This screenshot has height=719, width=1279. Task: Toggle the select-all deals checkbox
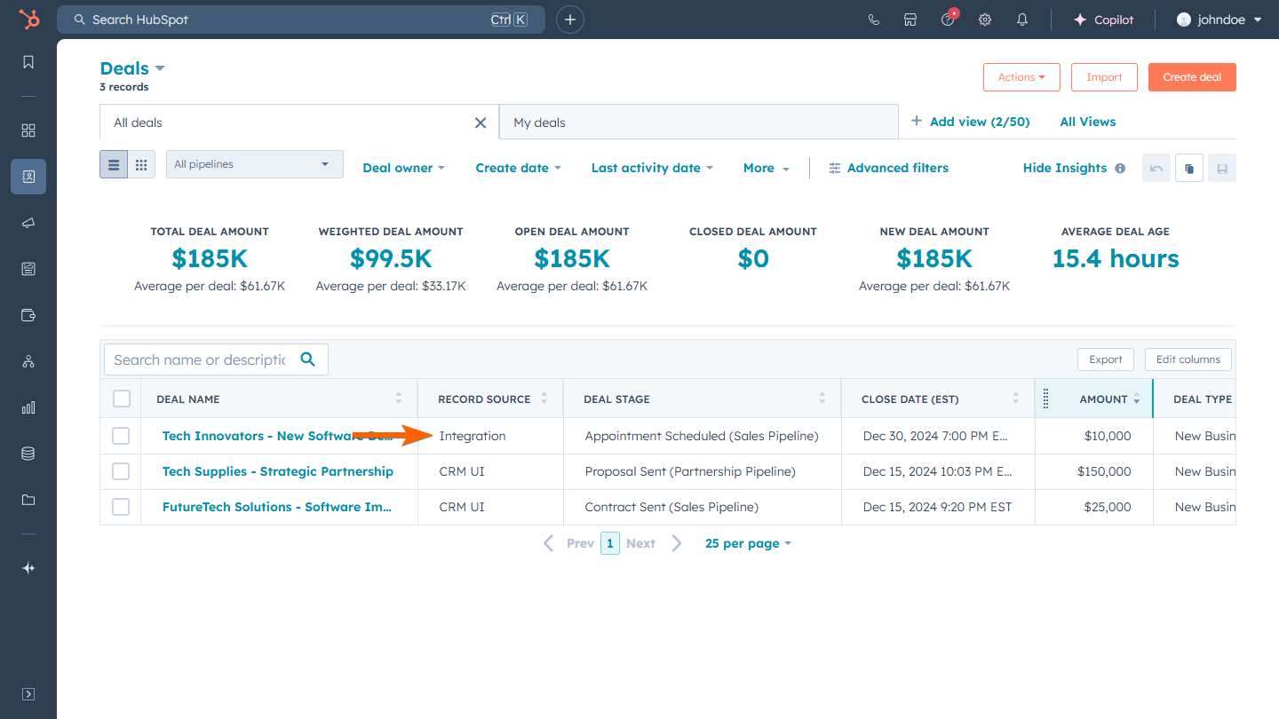pos(122,399)
